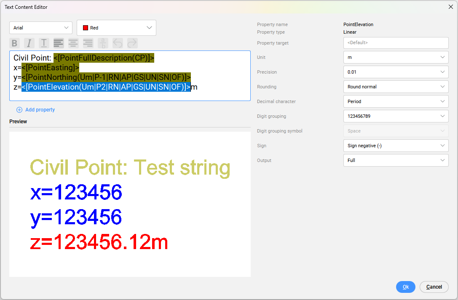
Task: Toggle underline text formatting
Action: click(44, 43)
